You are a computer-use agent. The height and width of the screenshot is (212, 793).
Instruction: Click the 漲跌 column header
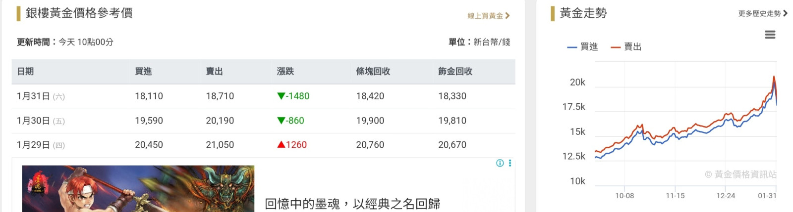[285, 72]
